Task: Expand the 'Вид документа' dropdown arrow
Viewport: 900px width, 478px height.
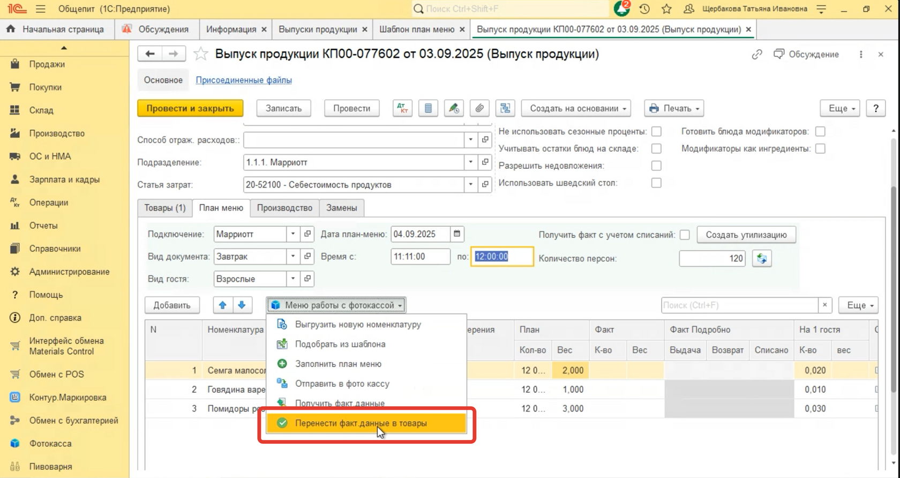Action: [293, 257]
